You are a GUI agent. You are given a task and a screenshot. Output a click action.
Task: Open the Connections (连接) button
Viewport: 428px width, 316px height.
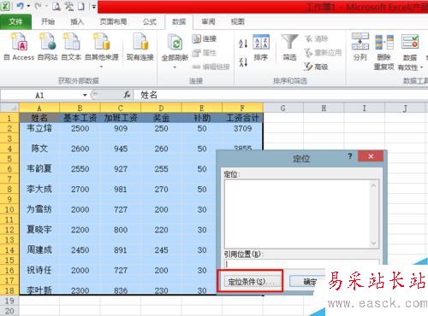204,38
